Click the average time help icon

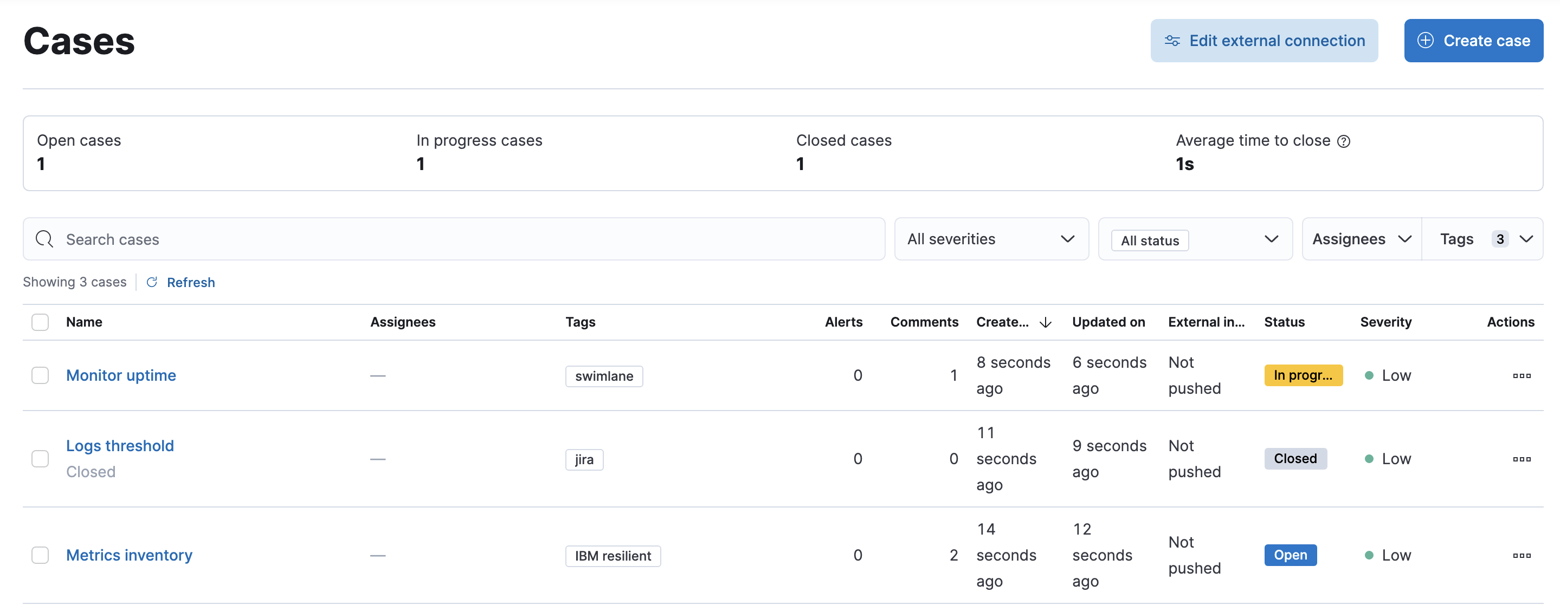pos(1343,141)
